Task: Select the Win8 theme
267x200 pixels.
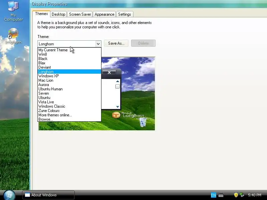Action: click(69, 54)
